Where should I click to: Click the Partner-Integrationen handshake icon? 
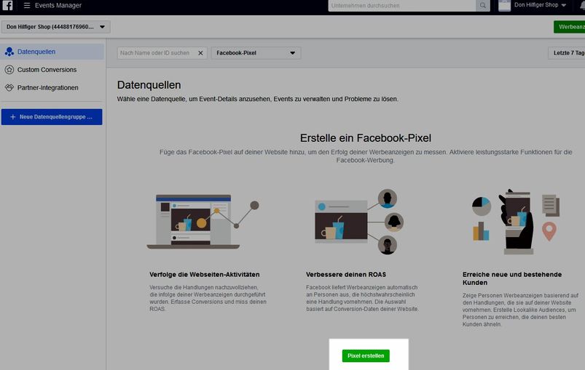(x=9, y=88)
